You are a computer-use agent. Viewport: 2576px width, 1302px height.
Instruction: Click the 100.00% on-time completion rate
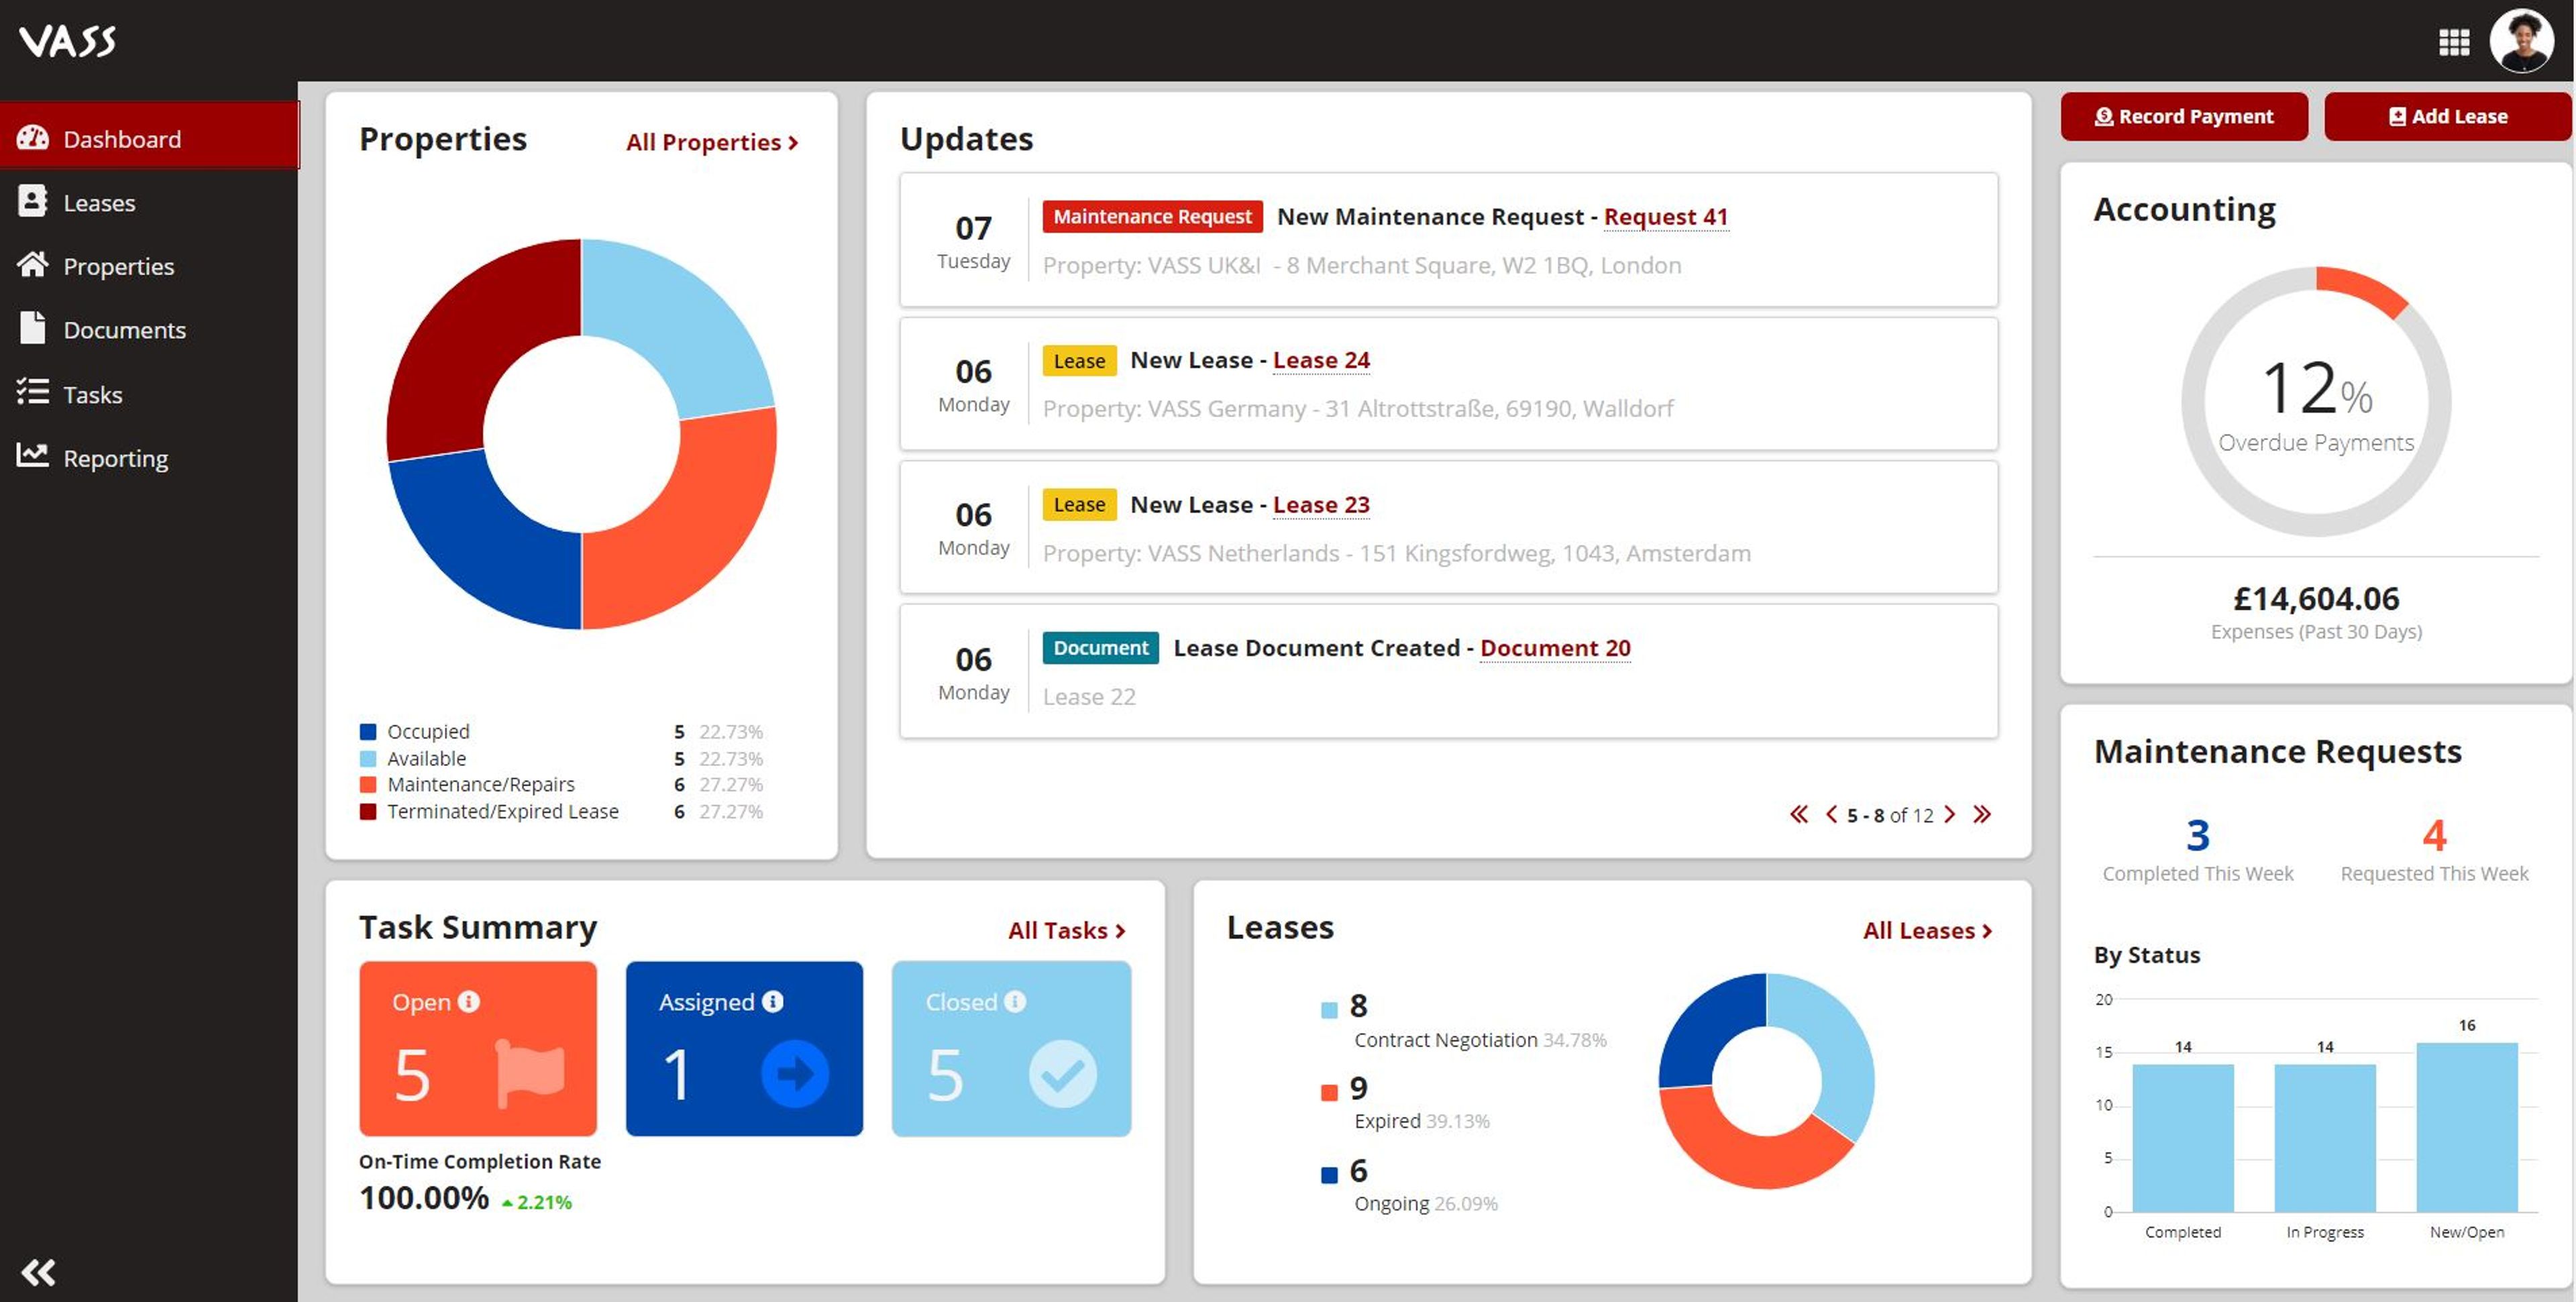(424, 1197)
